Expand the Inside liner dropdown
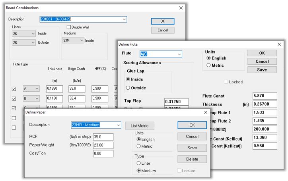288x181 pixels. (x=33, y=34)
